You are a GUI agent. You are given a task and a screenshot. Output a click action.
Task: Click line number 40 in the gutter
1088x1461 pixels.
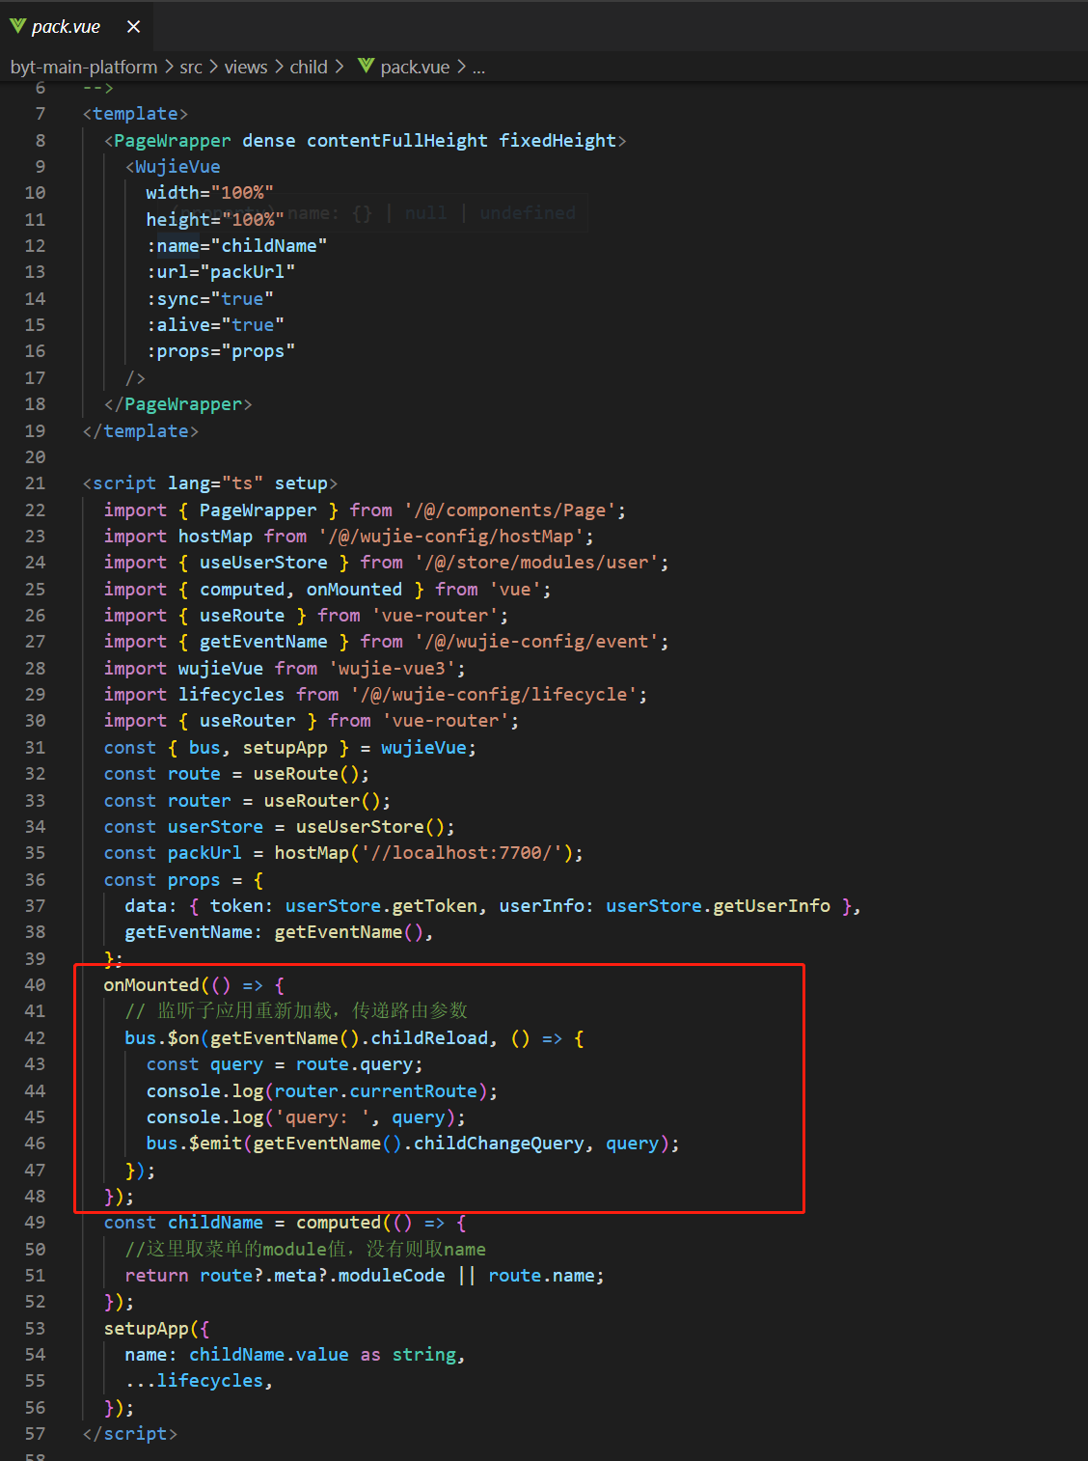[x=35, y=984]
